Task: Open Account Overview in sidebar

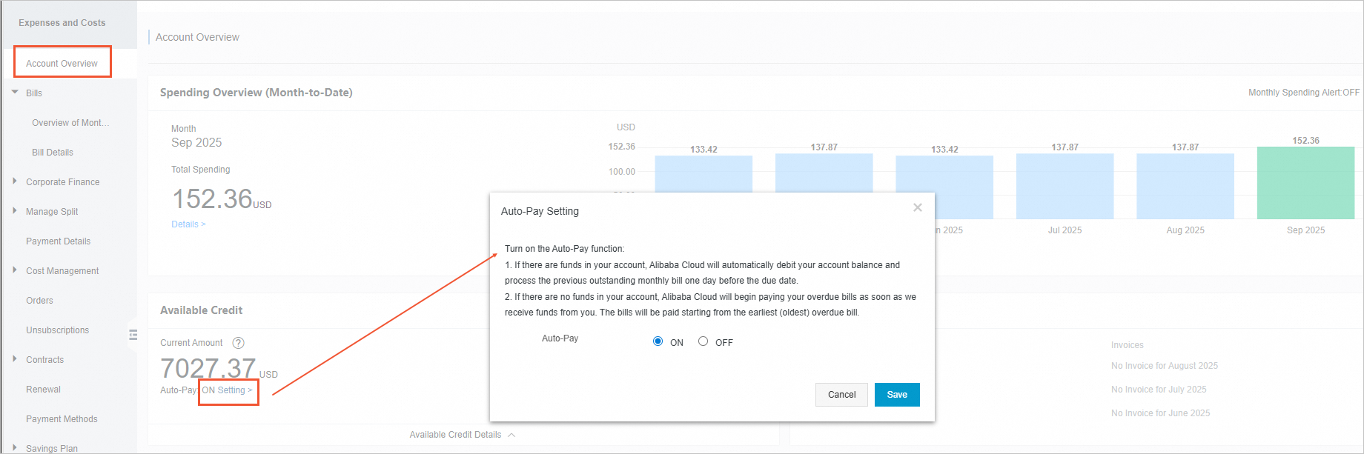Action: 62,63
